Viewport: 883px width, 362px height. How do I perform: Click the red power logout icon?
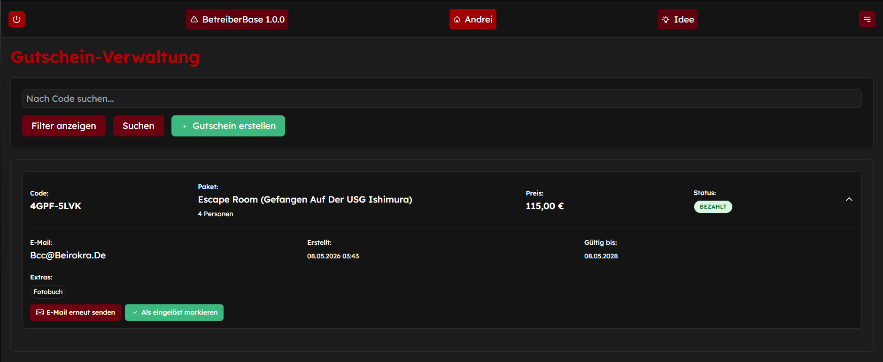coord(16,19)
